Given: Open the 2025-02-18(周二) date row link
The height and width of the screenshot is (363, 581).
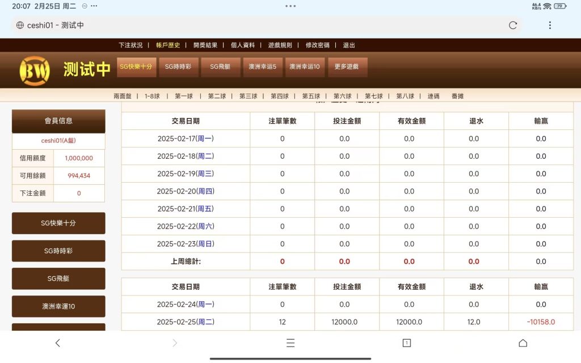Looking at the screenshot, I should click(186, 156).
